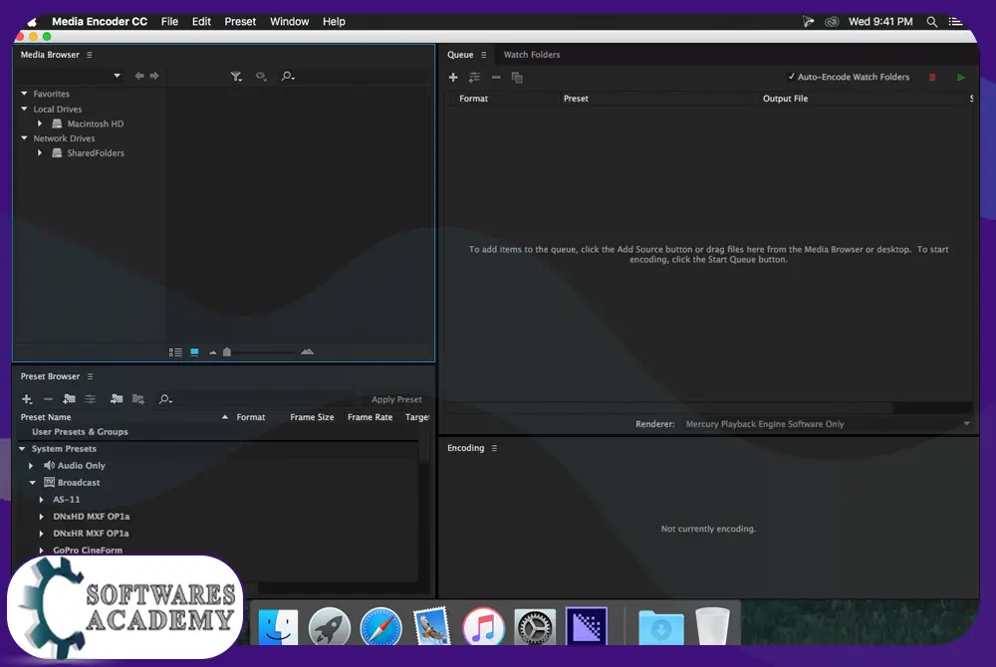The width and height of the screenshot is (996, 667).
Task: Click Preset Settings sliders icon
Action: (91, 399)
